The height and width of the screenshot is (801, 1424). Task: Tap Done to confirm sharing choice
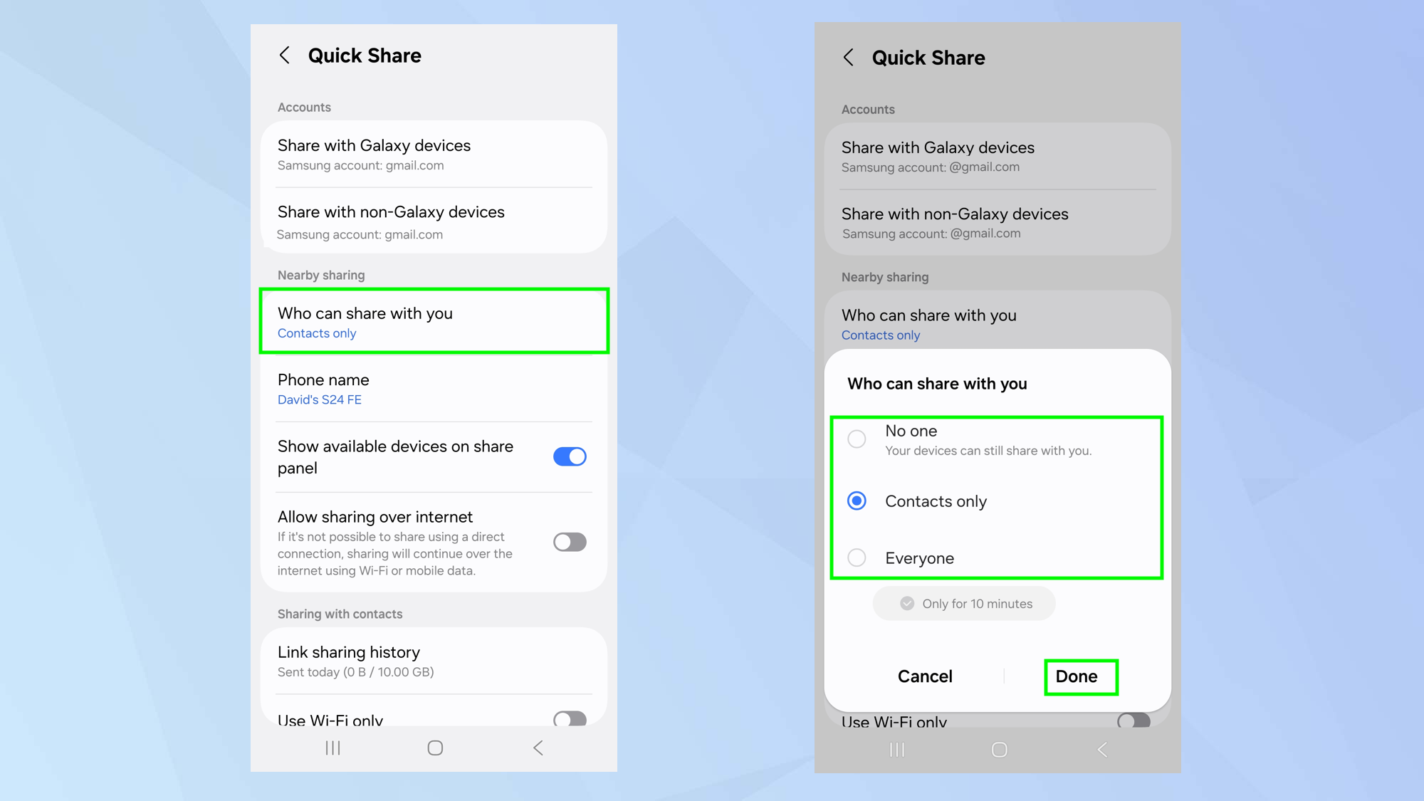[x=1079, y=676]
